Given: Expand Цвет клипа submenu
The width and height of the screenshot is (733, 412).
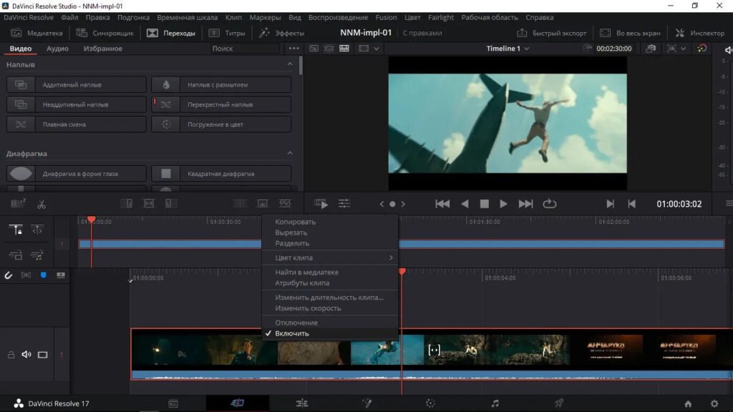Looking at the screenshot, I should pos(330,257).
